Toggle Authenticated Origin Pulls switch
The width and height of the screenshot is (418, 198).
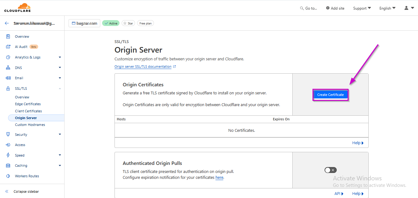330,170
